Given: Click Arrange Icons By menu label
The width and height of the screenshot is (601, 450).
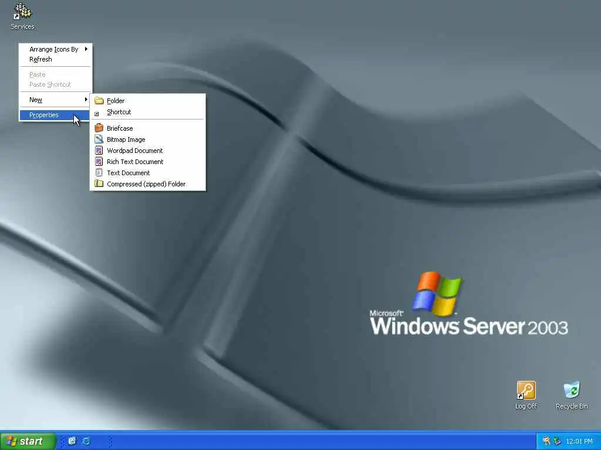Looking at the screenshot, I should [x=53, y=49].
